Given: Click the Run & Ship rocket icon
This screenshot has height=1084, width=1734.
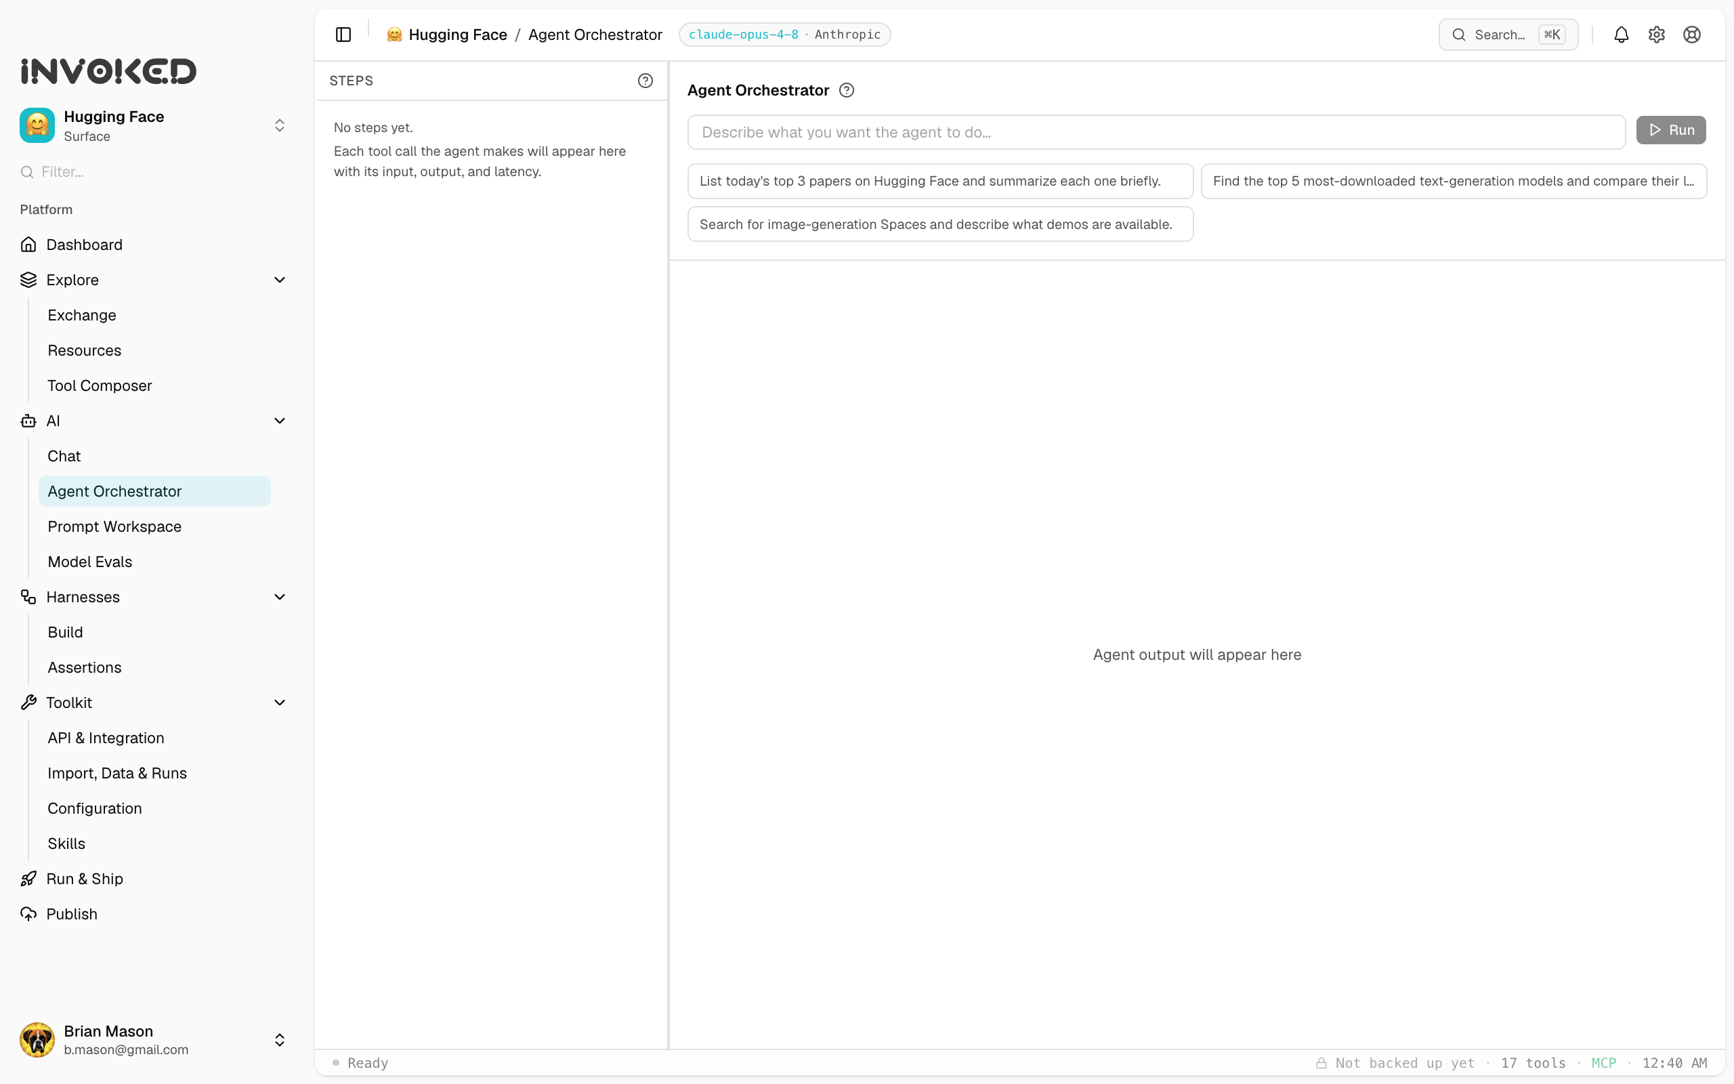Looking at the screenshot, I should coord(28,878).
